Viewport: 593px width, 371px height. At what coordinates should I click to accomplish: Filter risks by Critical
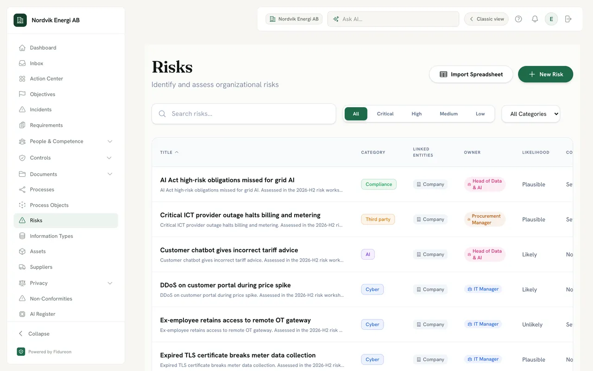pyautogui.click(x=385, y=114)
